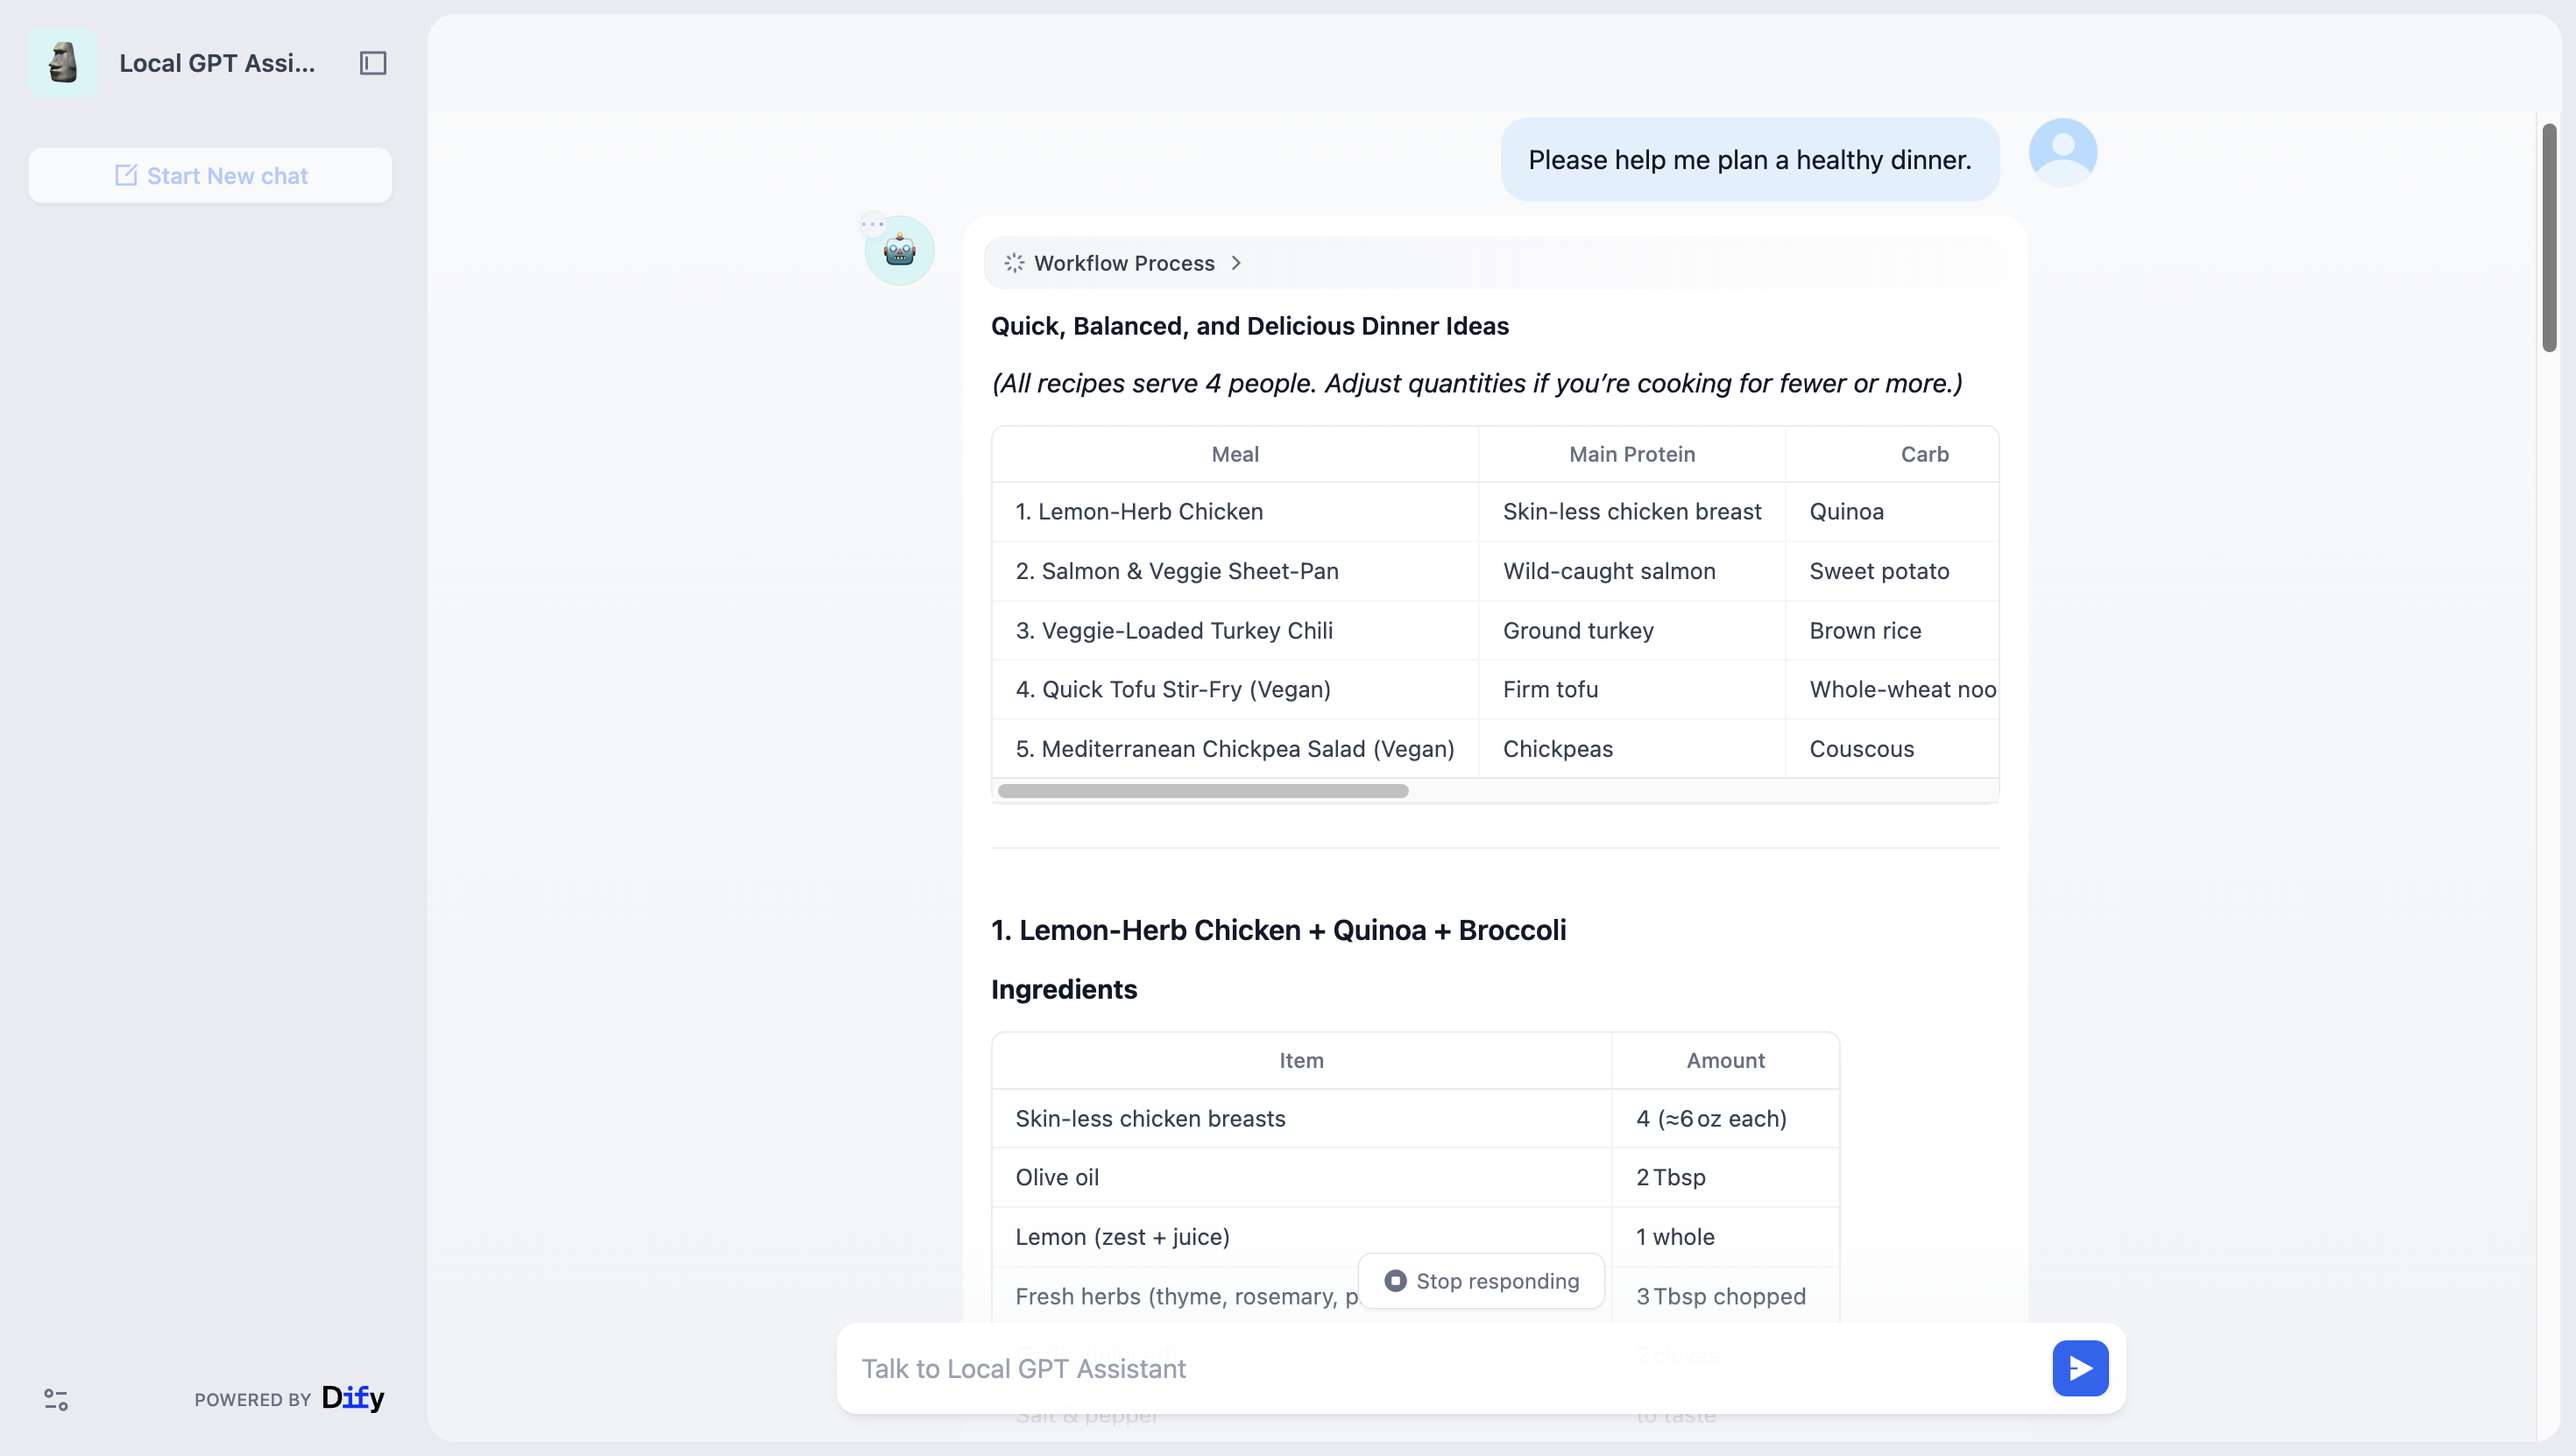The image size is (2576, 1456).
Task: Click the user message about healthy dinner
Action: 1749,160
